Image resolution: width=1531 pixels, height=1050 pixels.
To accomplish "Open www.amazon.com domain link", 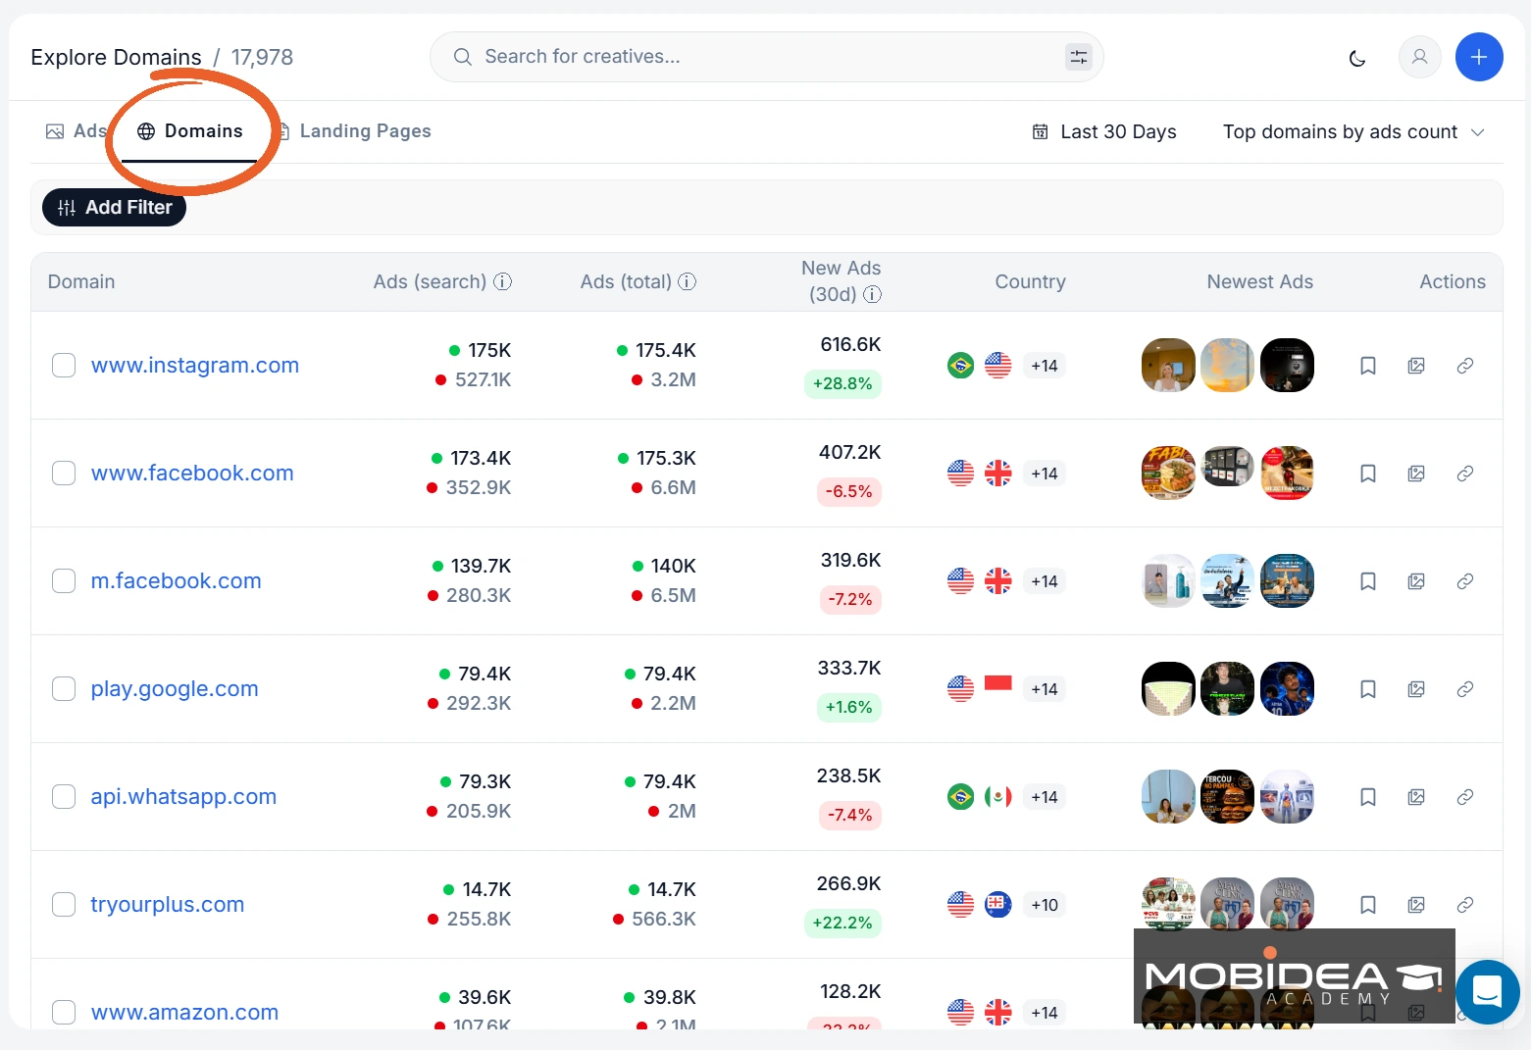I will point(184,1012).
